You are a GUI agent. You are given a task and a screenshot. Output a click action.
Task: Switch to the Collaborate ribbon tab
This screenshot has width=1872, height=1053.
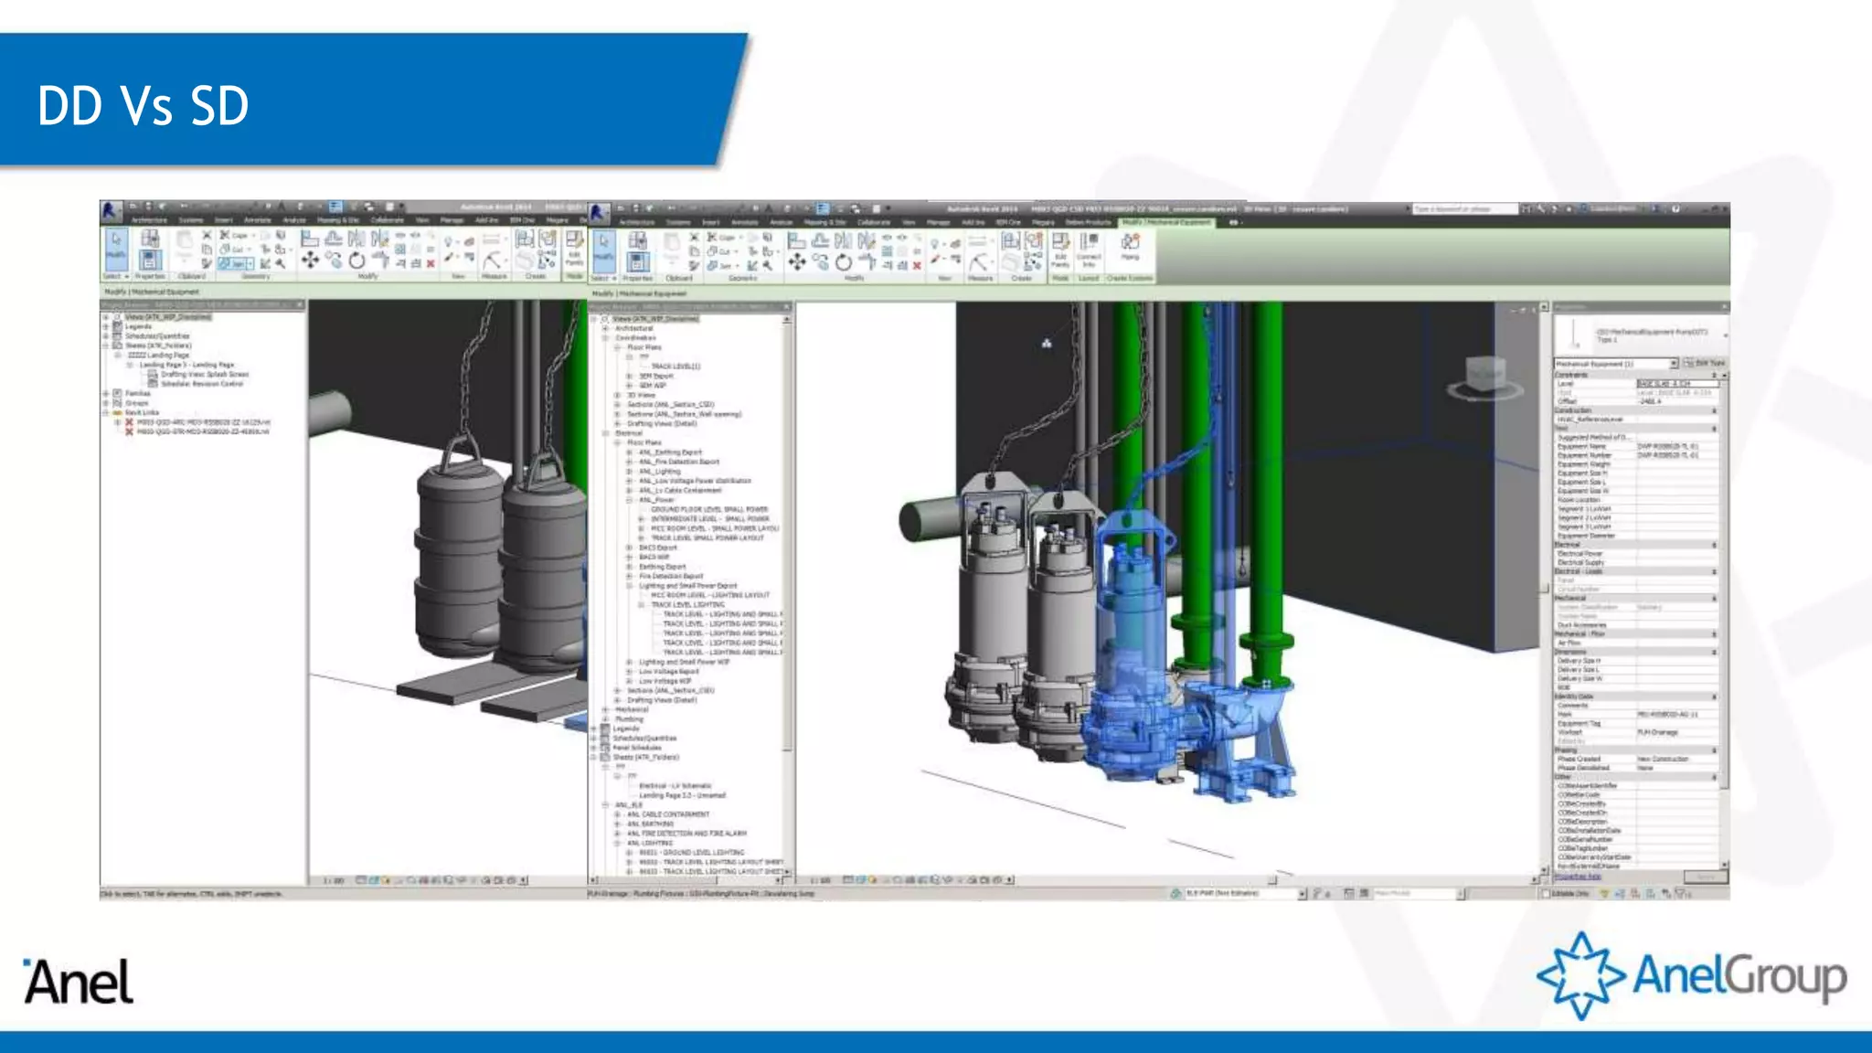point(874,222)
